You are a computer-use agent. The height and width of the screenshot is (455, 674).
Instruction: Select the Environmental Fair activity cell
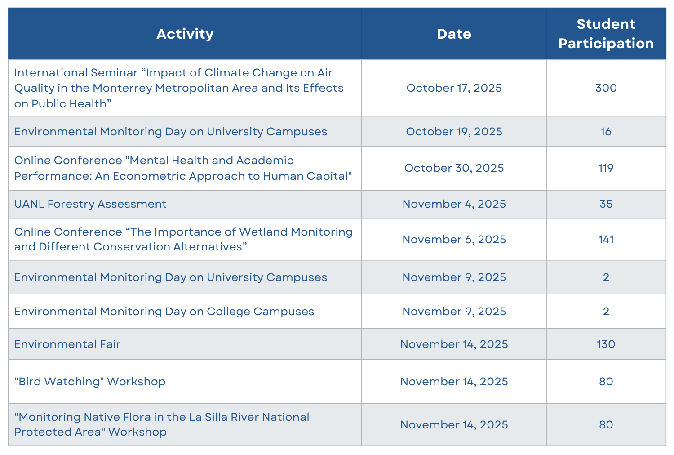pyautogui.click(x=185, y=344)
